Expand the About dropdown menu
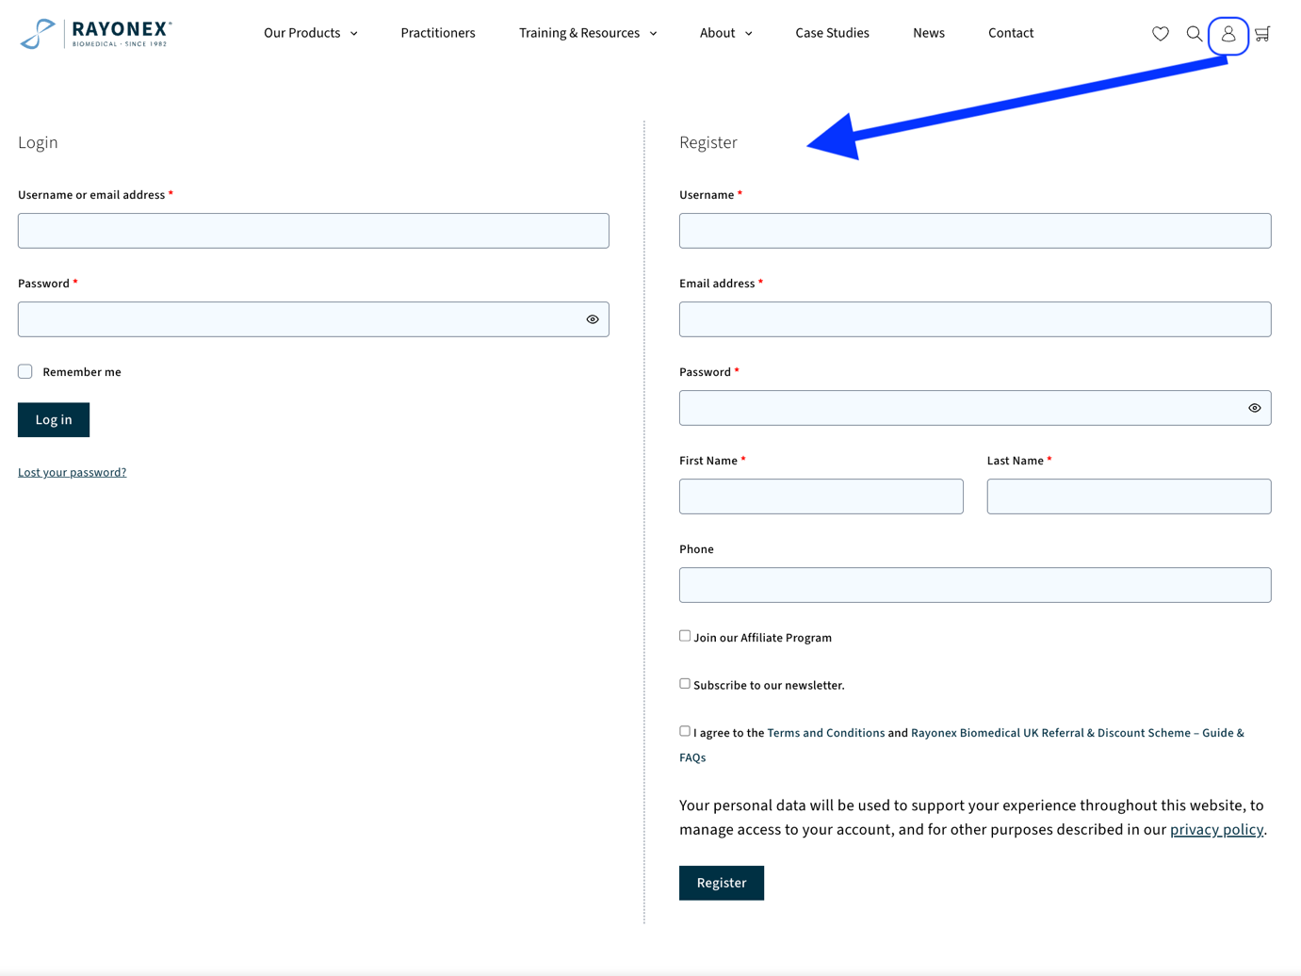 click(725, 33)
